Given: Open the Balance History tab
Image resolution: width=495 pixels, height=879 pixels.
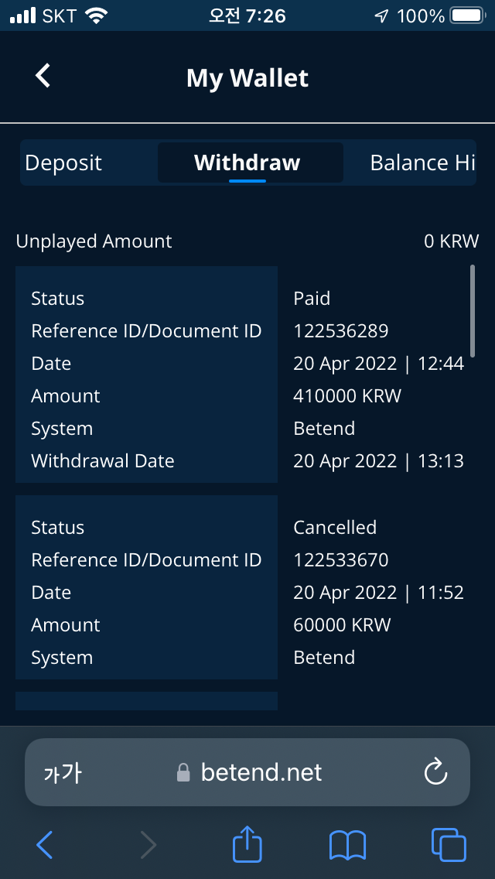Looking at the screenshot, I should point(422,162).
